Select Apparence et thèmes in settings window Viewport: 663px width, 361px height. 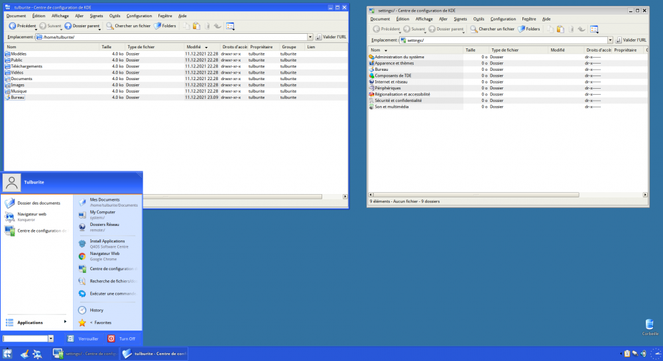coord(394,63)
